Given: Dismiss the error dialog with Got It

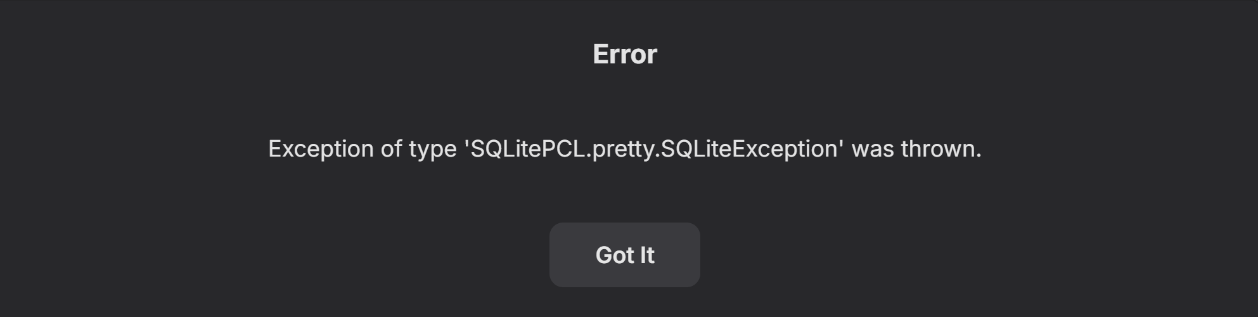Looking at the screenshot, I should point(624,255).
